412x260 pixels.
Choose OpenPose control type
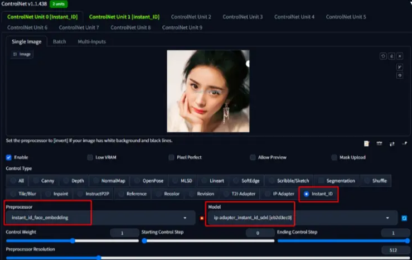pos(149,181)
